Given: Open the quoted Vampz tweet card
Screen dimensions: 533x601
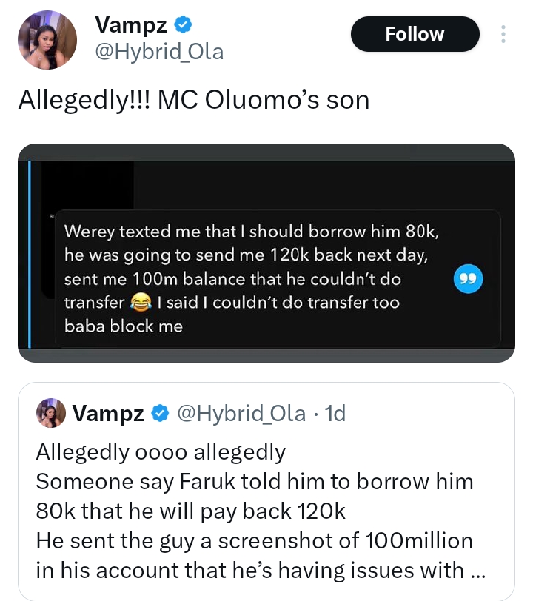Looking at the screenshot, I should [266, 488].
